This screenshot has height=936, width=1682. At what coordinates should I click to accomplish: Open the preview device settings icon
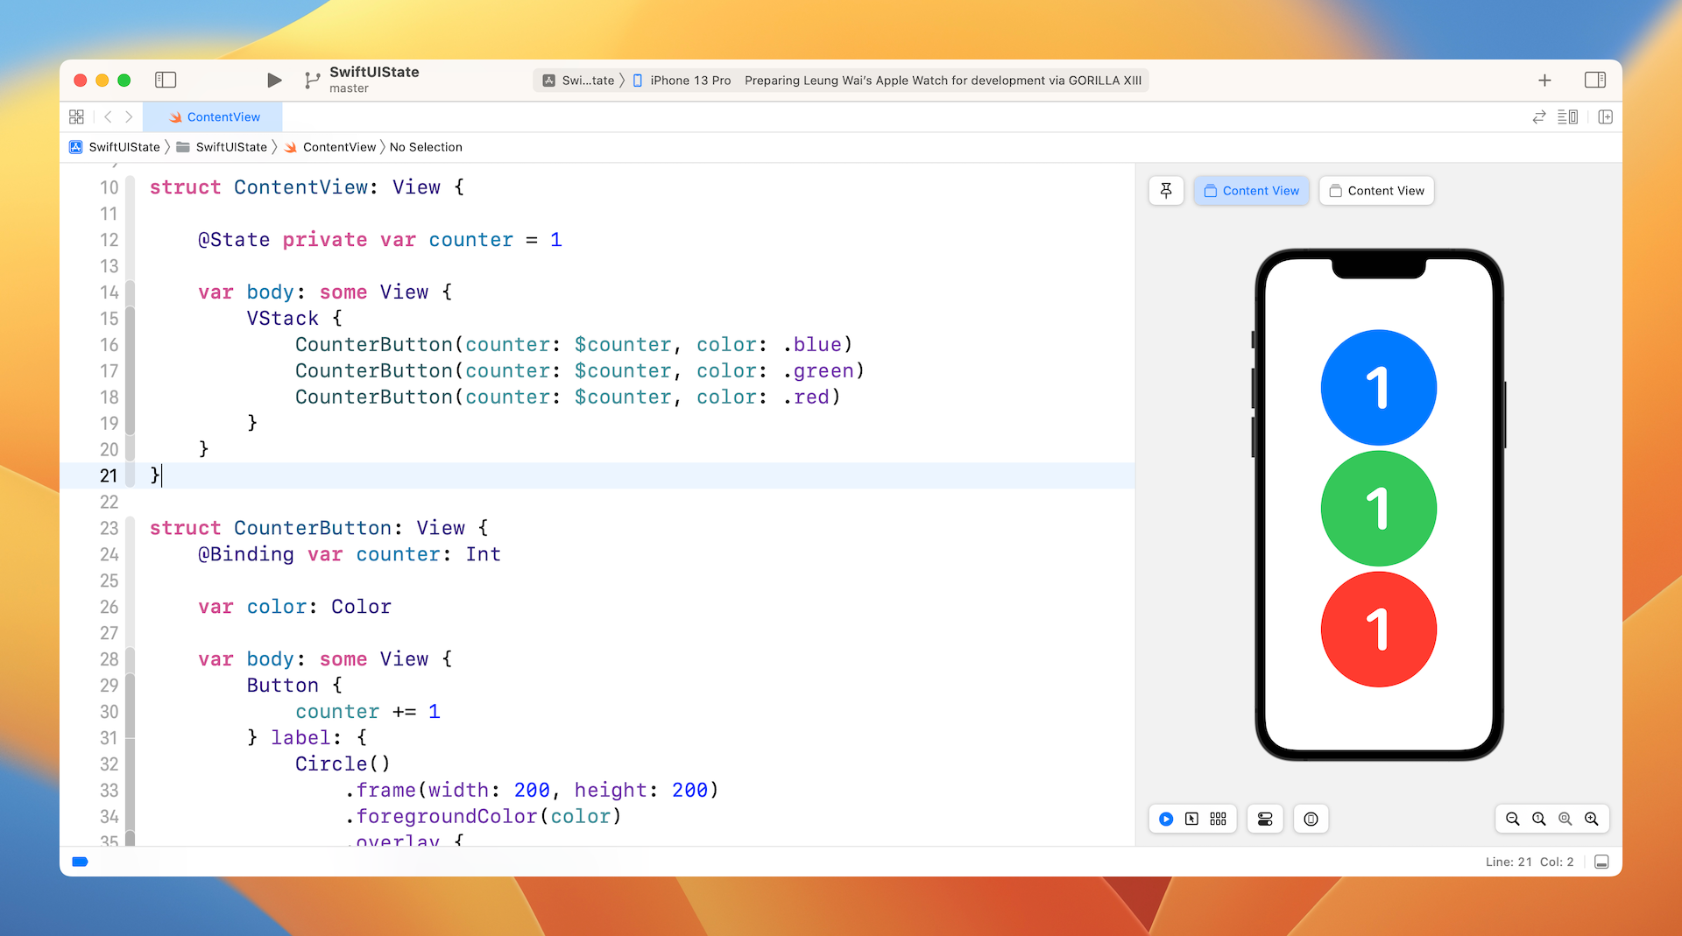coord(1264,820)
